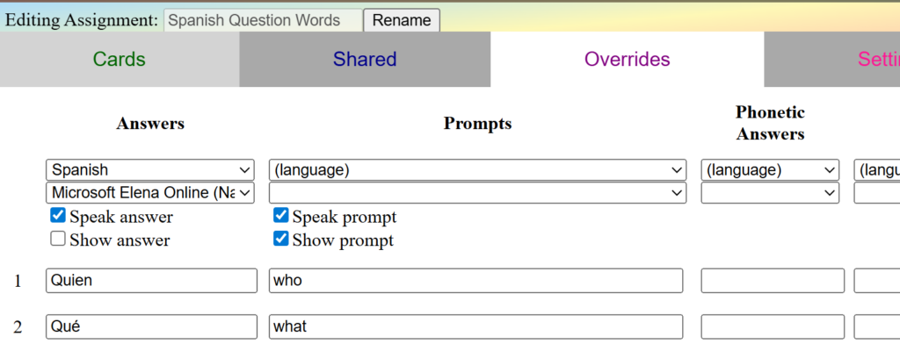Edit the assignment name field
The height and width of the screenshot is (351, 900).
click(262, 20)
